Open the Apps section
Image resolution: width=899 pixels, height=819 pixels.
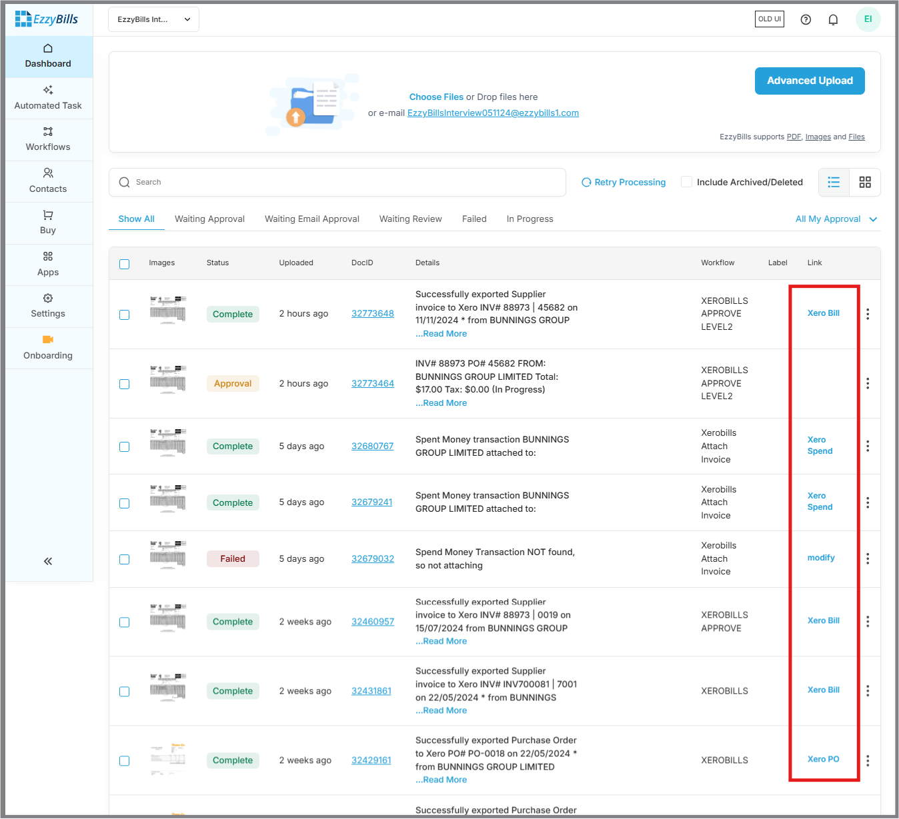[48, 265]
